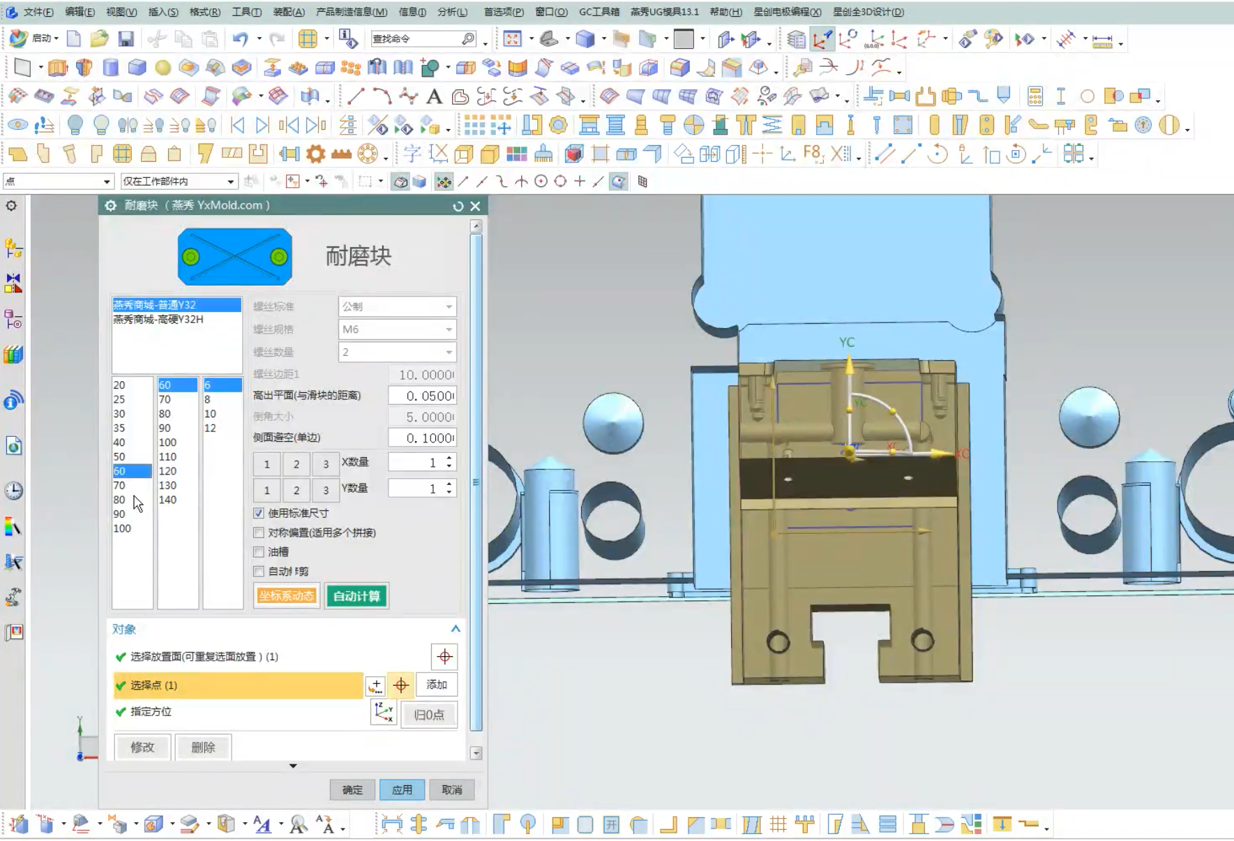The image size is (1234, 841).
Task: Click the Save icon in top toolbar
Action: (x=126, y=39)
